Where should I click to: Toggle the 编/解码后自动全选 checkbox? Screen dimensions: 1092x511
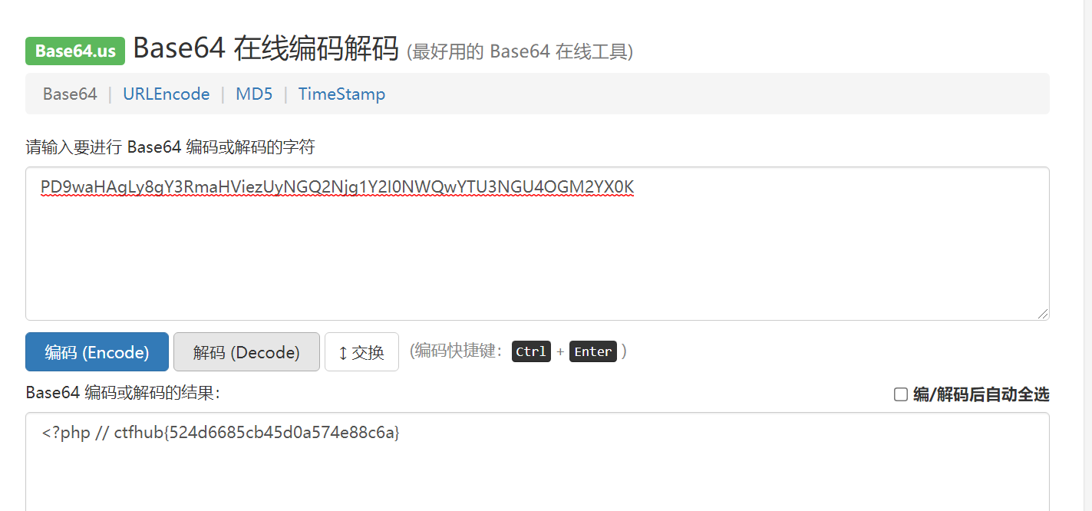[901, 394]
